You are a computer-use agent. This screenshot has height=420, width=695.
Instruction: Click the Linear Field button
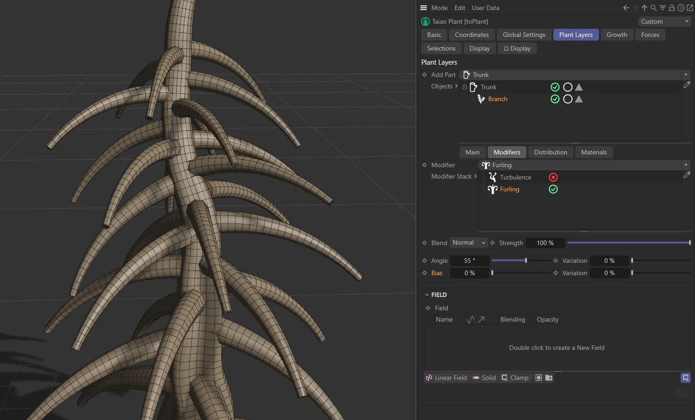tap(446, 378)
